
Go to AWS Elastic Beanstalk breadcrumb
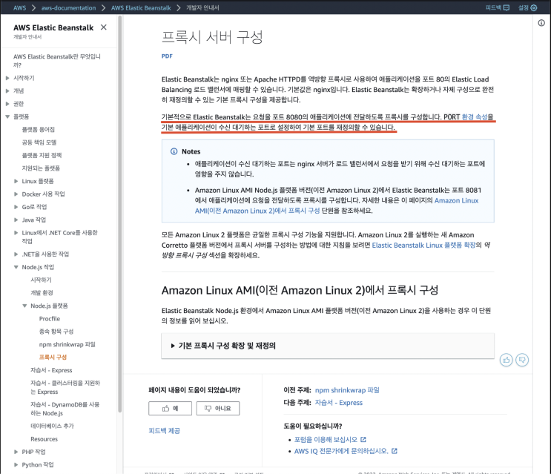[x=141, y=7]
